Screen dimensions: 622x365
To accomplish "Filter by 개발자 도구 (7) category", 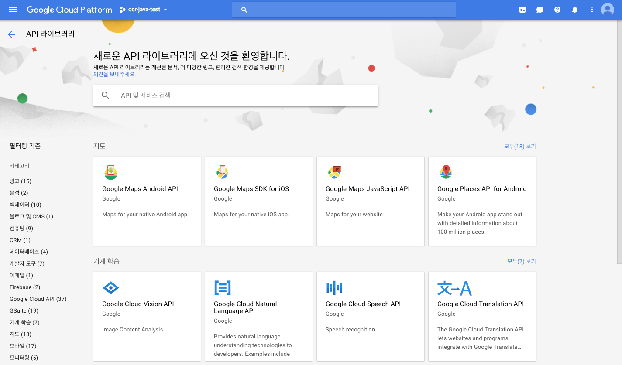I will (x=27, y=263).
